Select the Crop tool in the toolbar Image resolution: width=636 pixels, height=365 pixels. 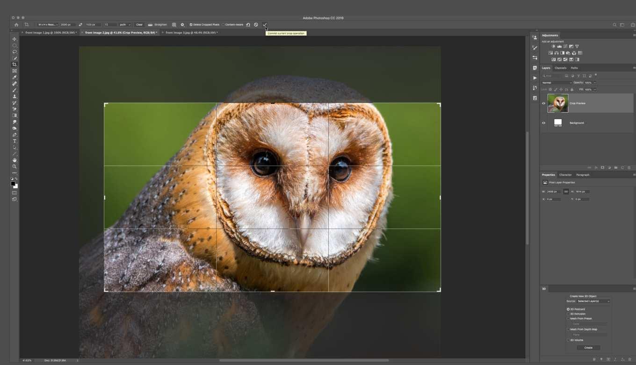click(x=14, y=64)
